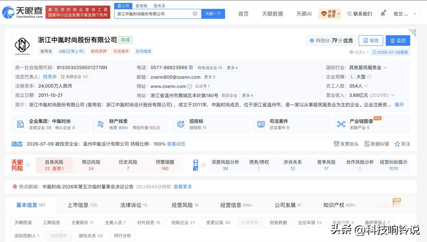Click the refresh 2026-07-26更新 badge
Viewport: 427px width, 242px height.
(x=390, y=52)
